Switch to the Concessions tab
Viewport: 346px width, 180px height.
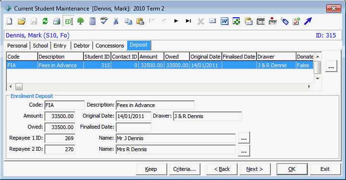[x=110, y=46]
